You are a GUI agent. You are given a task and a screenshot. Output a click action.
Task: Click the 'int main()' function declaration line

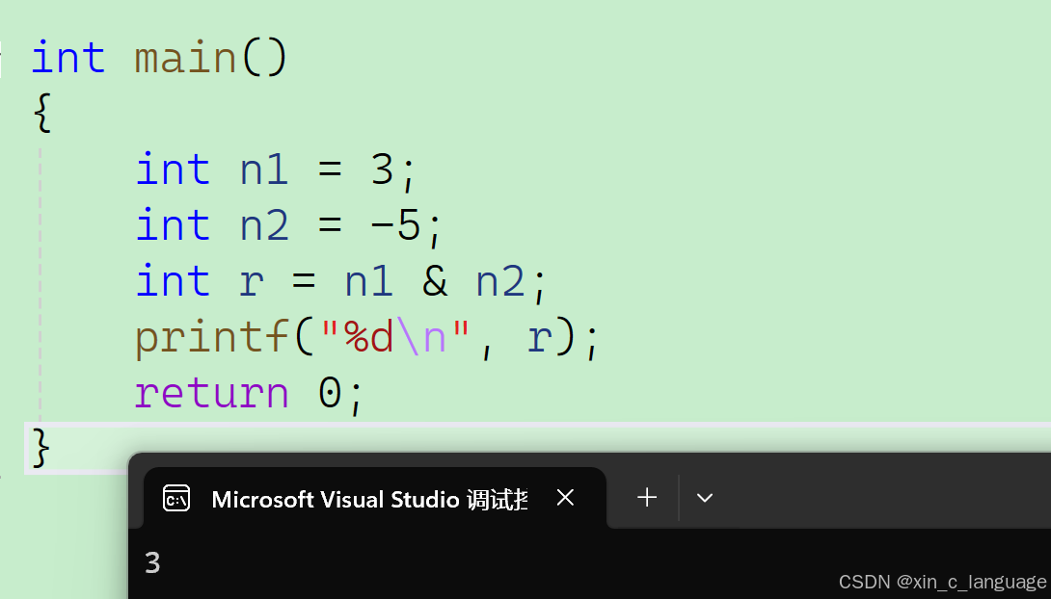point(159,58)
